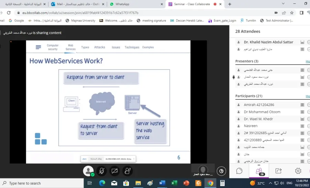Open connection status for Dr Mohammad Otoom
The height and width of the screenshot is (188, 310).
[x=302, y=112]
